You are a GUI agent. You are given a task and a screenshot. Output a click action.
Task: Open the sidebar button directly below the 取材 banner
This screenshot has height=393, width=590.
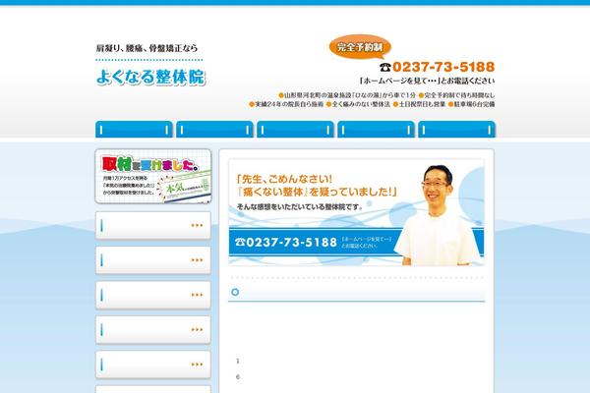tap(153, 225)
